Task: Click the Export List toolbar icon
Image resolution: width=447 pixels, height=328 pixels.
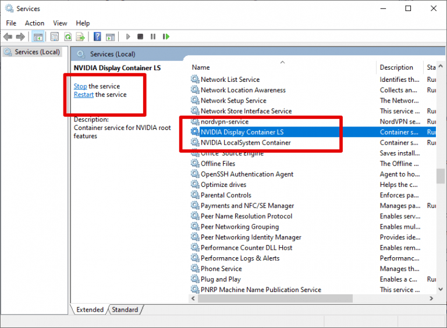Action: coord(81,37)
